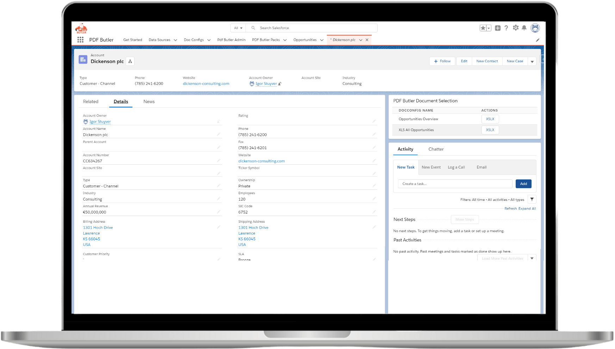615x349 pixels.
Task: Show more account actions dropdown
Action: [532, 62]
